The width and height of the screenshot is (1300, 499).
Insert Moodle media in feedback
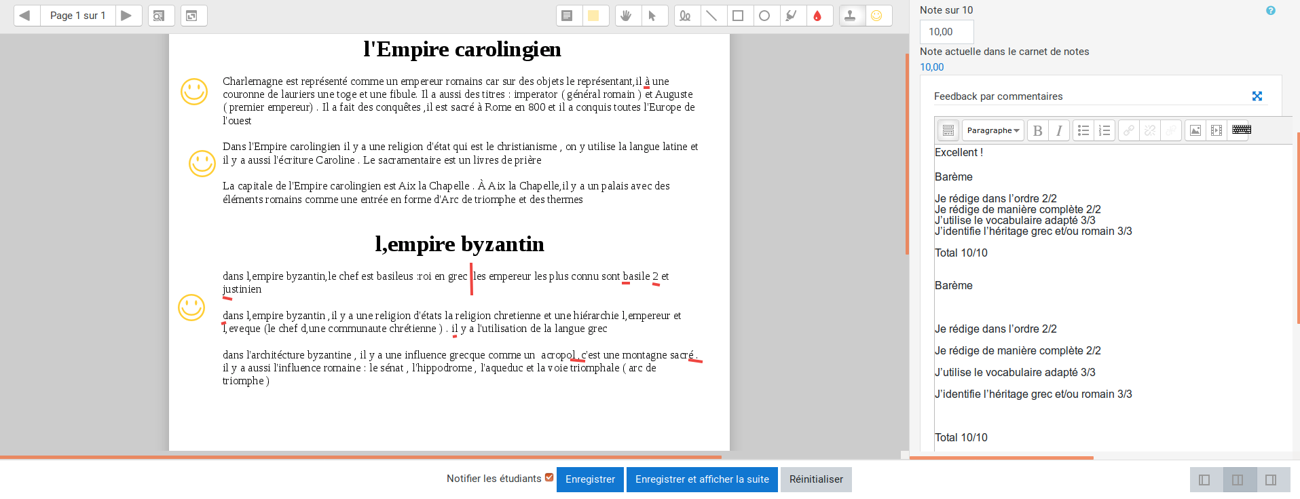click(1217, 130)
